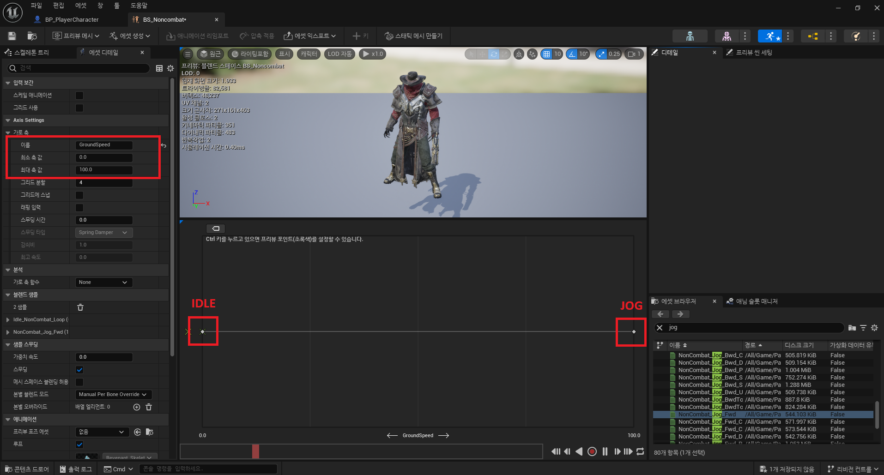
Task: Use selected asset for 프리뷰 포즈 에셋
Action: click(x=138, y=432)
